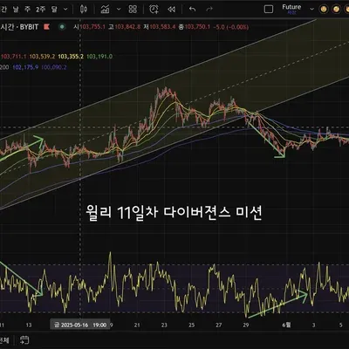Image resolution: width=349 pixels, height=349 pixels.
Task: Expand the dropdown arrow beside the Indicators icon
Action: pos(119,10)
